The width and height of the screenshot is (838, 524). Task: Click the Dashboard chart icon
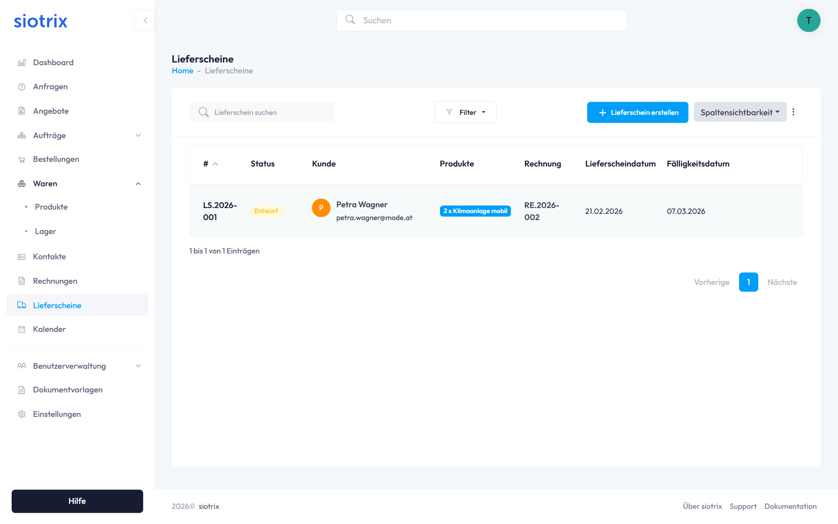[x=22, y=62]
